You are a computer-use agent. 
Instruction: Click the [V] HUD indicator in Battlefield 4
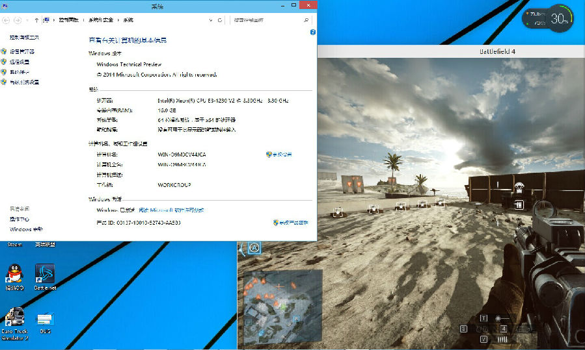(x=483, y=339)
